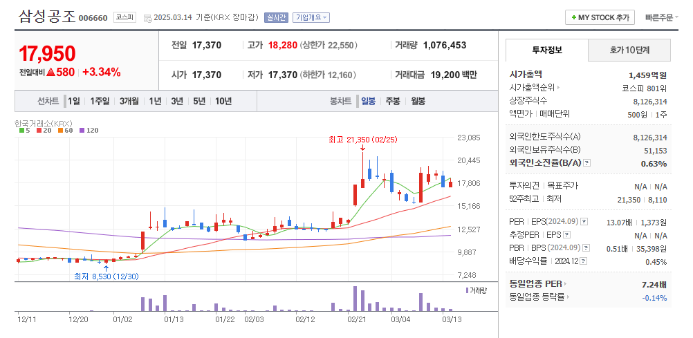The width and height of the screenshot is (693, 338).
Task: Click the 배당수익률 value 0.45%
Action: [656, 262]
